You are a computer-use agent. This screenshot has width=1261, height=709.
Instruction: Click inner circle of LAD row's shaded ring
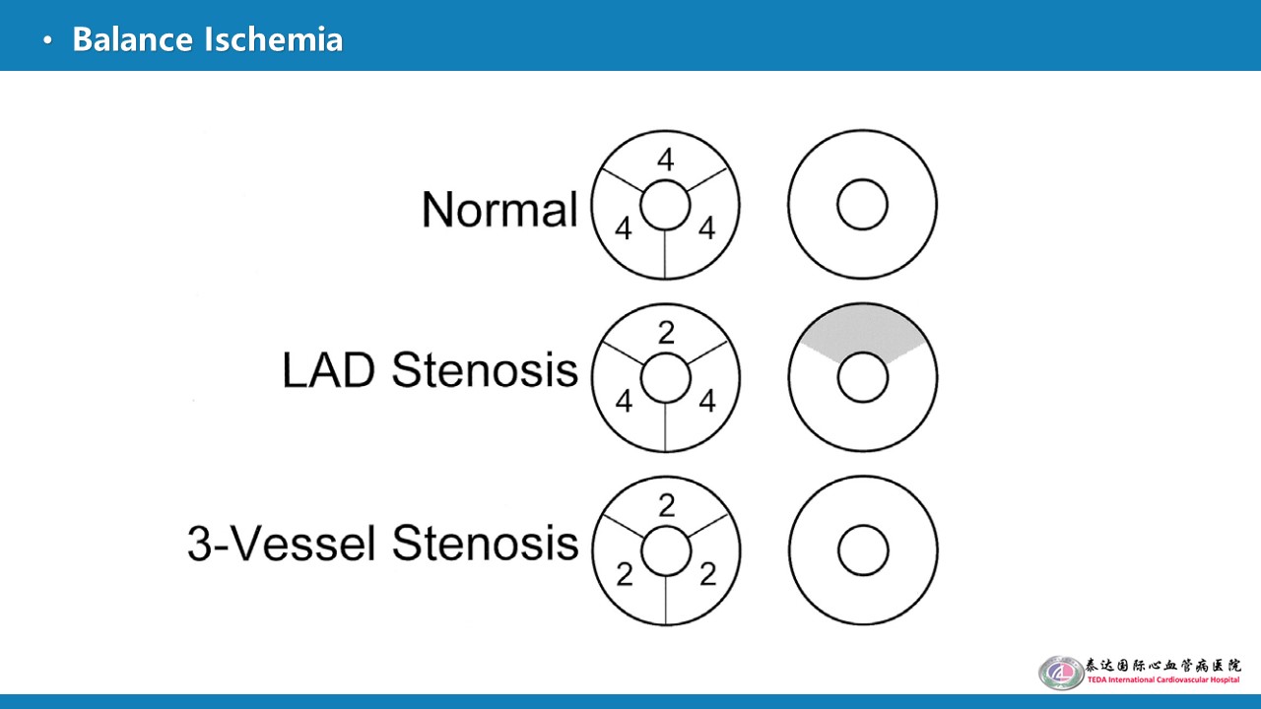pyautogui.click(x=863, y=379)
